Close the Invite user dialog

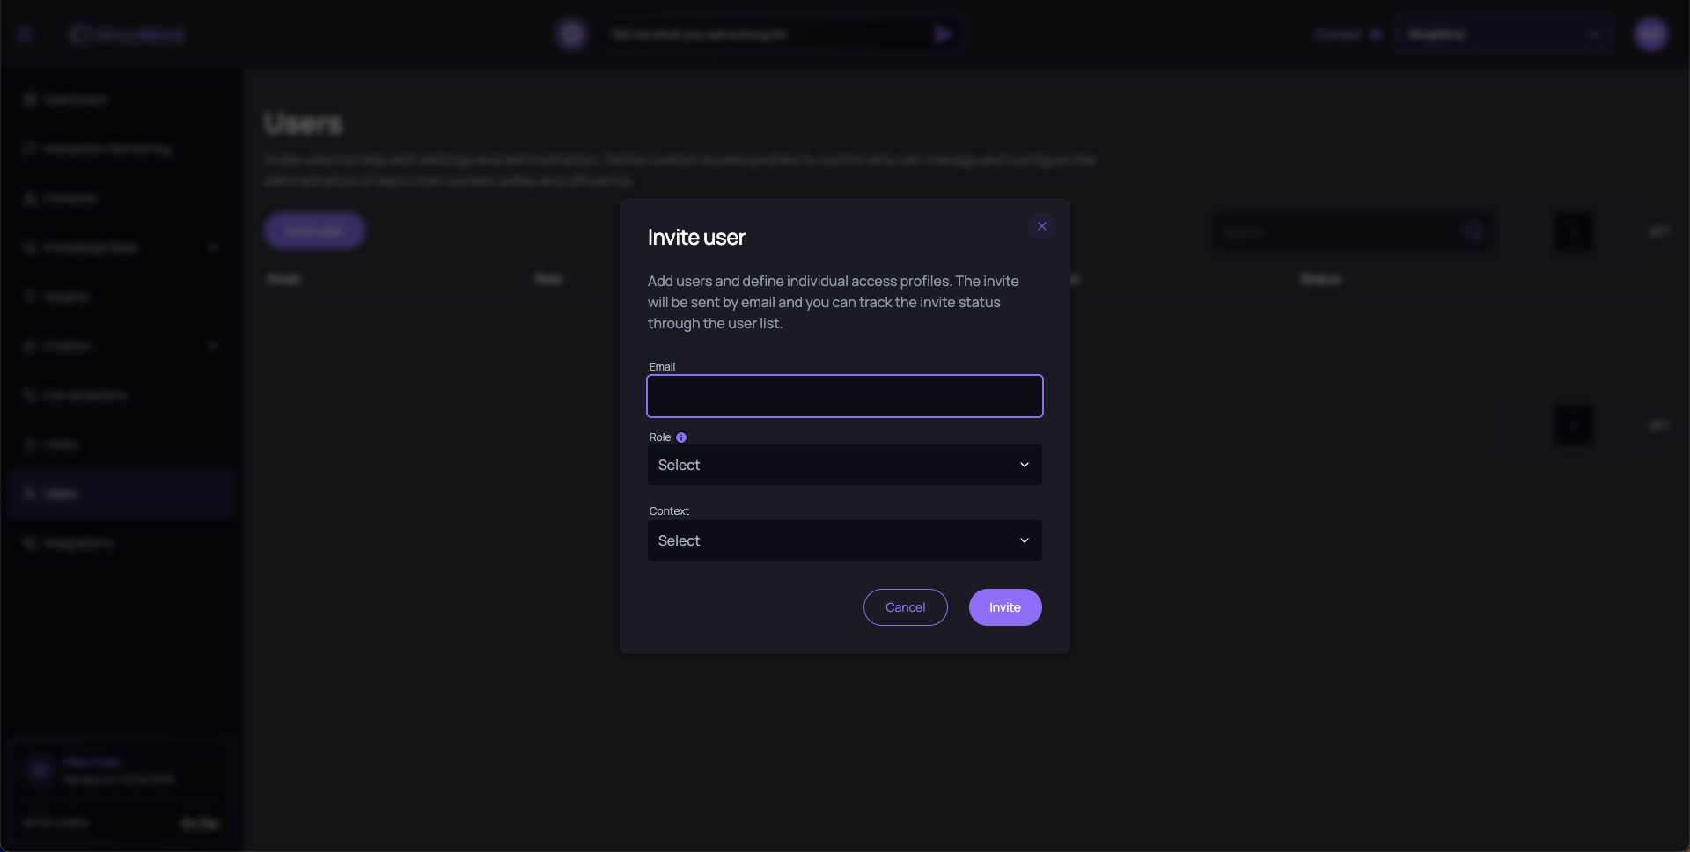pyautogui.click(x=1042, y=227)
